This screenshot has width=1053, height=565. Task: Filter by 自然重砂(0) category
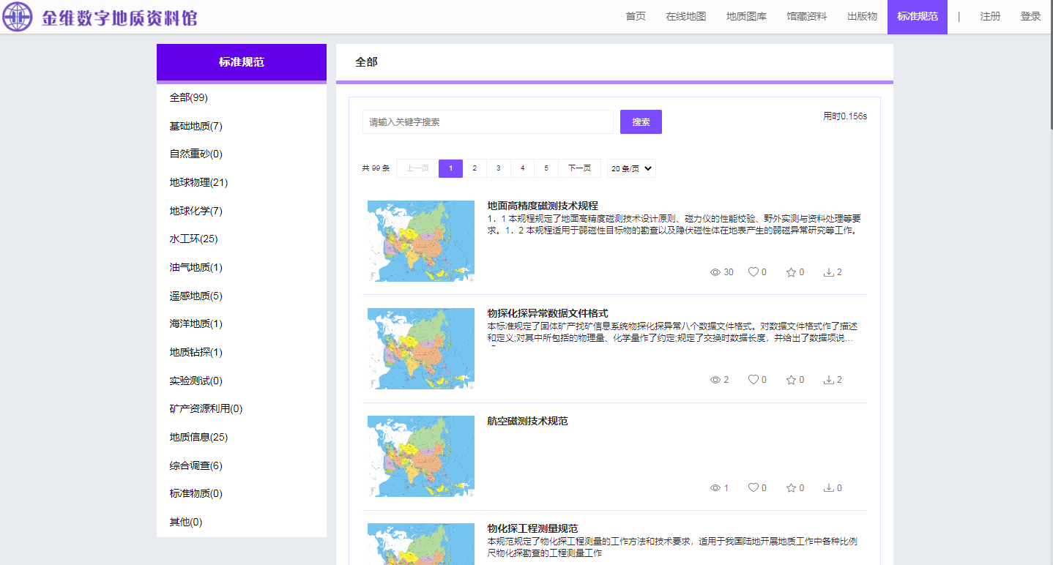[196, 154]
